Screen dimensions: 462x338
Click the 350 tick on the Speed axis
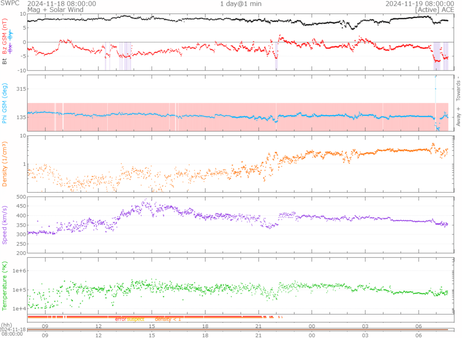point(22,225)
